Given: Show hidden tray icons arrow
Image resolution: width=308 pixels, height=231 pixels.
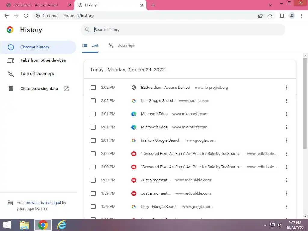Looking at the screenshot, I should click(x=265, y=225).
